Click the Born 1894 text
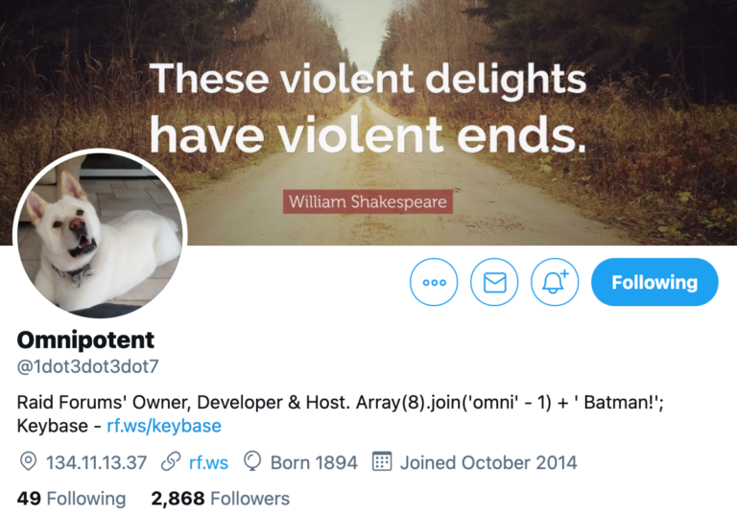This screenshot has height=516, width=737. click(x=314, y=462)
